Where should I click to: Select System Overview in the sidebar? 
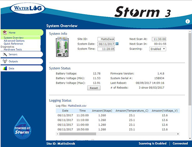click(x=14, y=38)
